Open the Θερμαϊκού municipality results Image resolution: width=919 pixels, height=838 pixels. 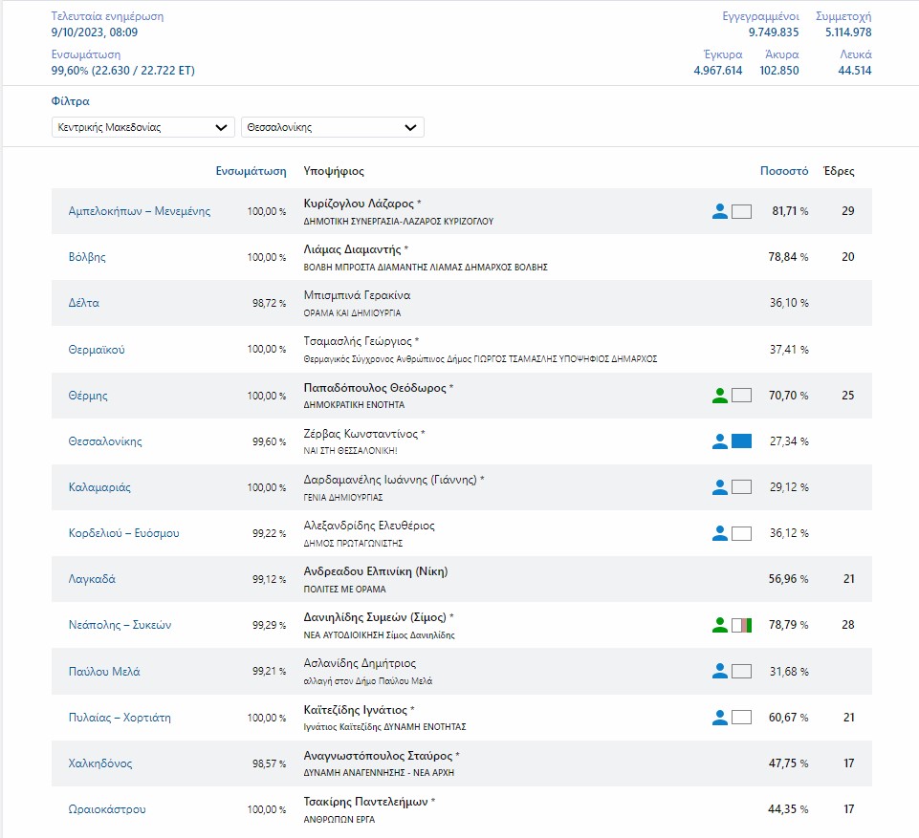(x=97, y=350)
